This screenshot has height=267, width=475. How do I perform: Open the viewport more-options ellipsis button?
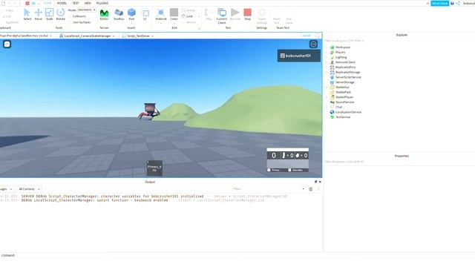[x=313, y=44]
